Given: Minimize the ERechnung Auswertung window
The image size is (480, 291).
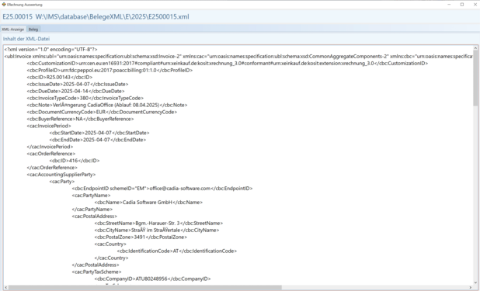Looking at the screenshot, I should pos(449,5).
